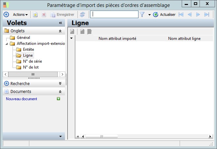Click the filter funnel icon
This screenshot has width=217, height=149.
(x=142, y=15)
